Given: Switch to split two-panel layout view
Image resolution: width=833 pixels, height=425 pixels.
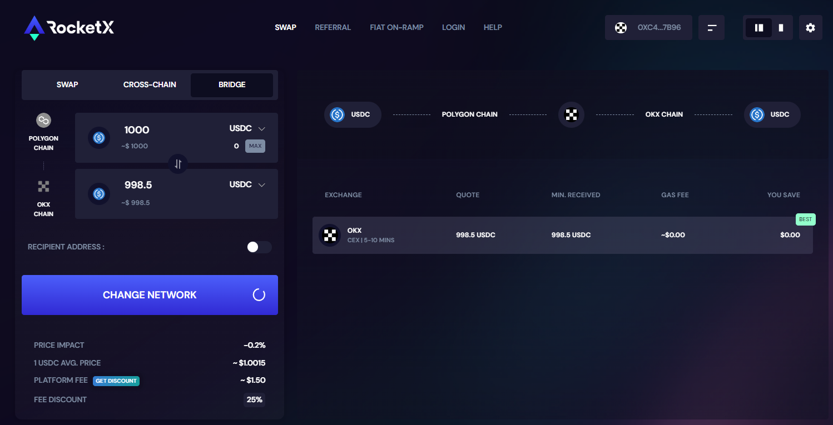Looking at the screenshot, I should 758,27.
